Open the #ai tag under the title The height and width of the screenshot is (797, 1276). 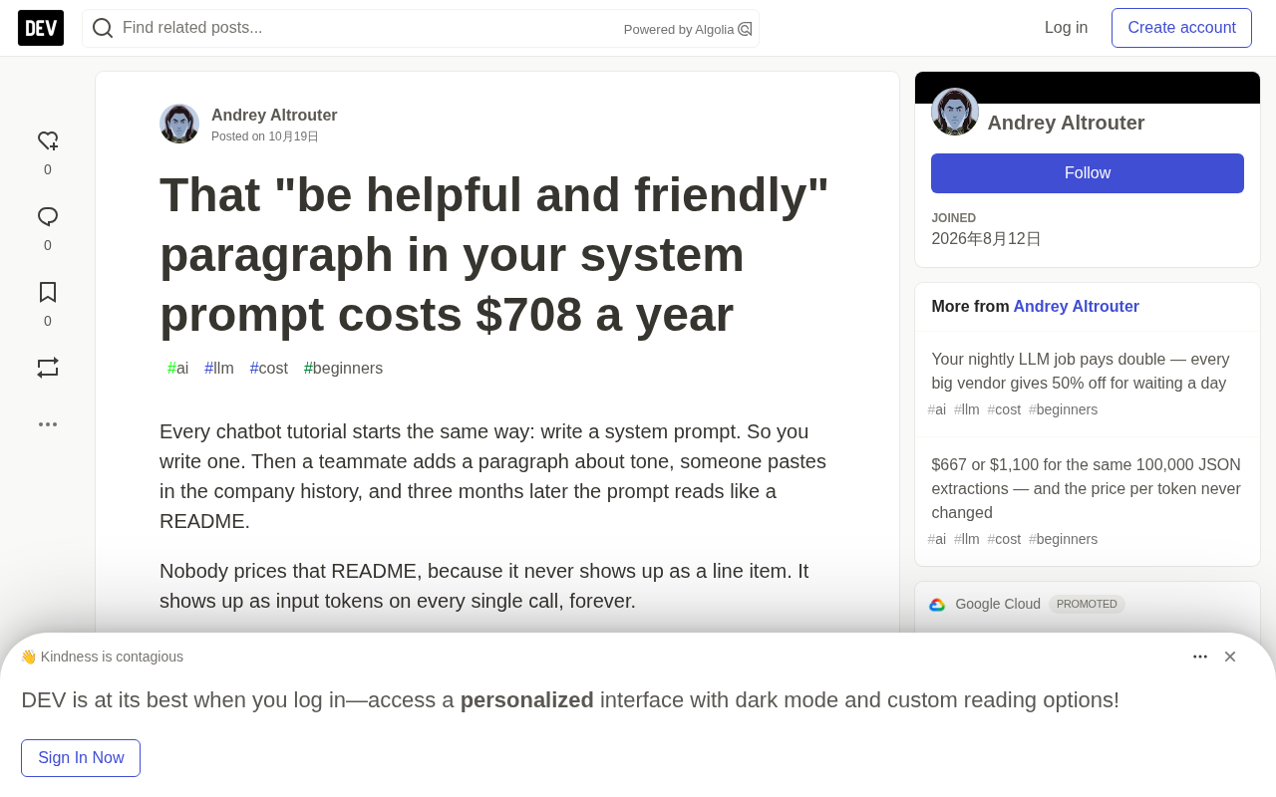pos(177,369)
